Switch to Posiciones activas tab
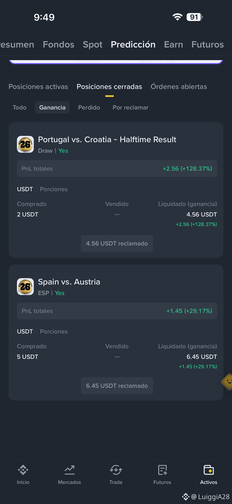Screen dimensions: 232x504 38,87
